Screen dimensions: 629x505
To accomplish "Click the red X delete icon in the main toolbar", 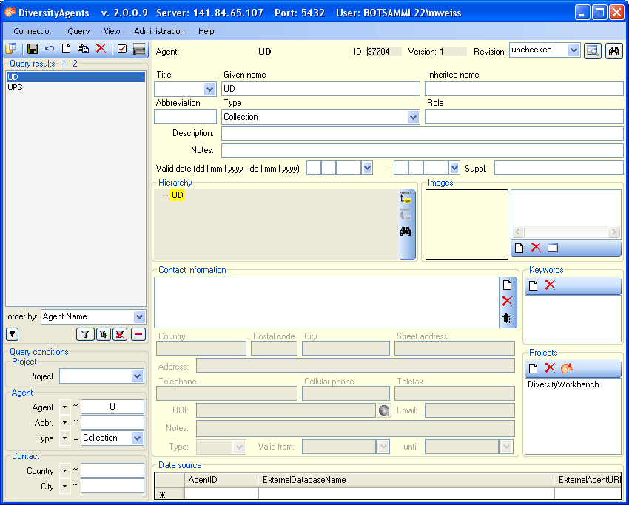I will click(x=101, y=49).
